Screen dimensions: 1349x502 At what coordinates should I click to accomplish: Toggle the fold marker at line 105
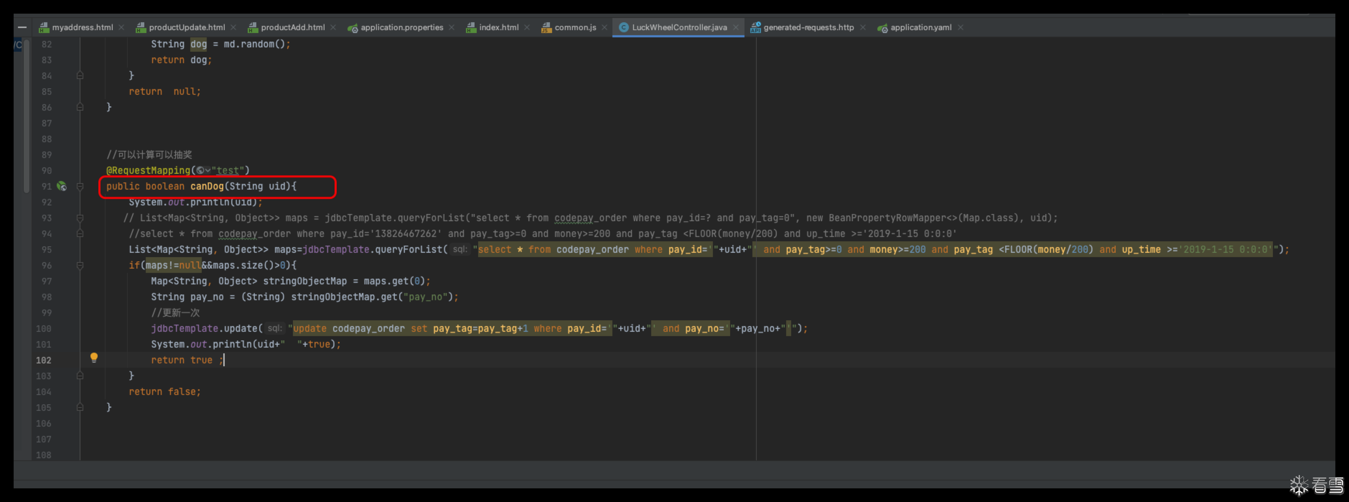[x=80, y=407]
